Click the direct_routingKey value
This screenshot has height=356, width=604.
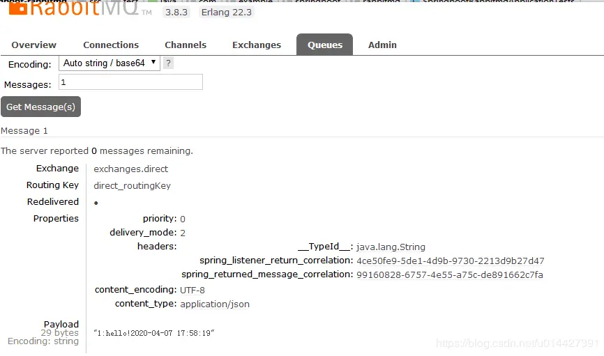(132, 186)
